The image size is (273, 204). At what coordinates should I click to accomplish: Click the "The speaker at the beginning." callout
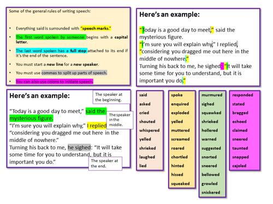tap(111, 97)
